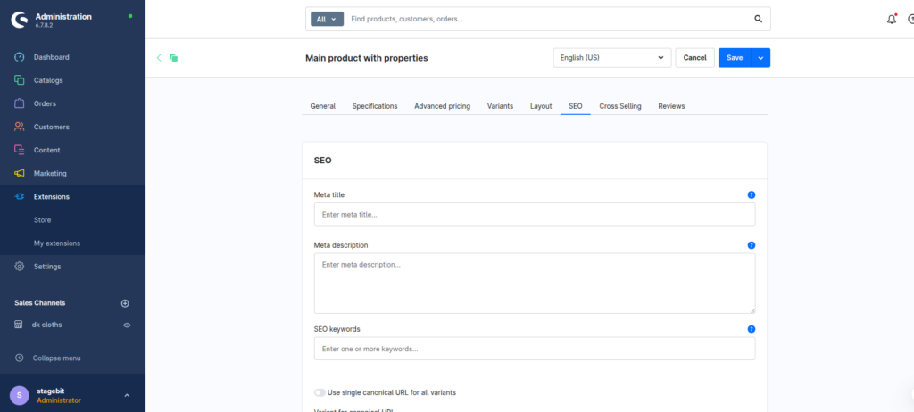This screenshot has height=412, width=914.
Task: Select the SEO tab
Action: point(576,106)
